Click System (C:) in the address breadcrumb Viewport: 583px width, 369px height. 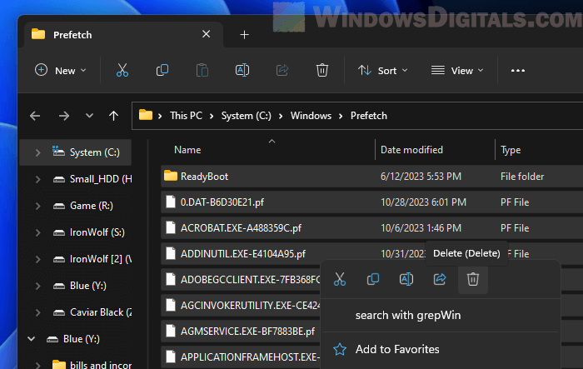[x=247, y=116]
